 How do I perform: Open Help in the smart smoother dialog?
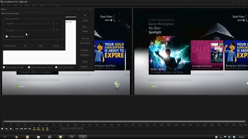point(41,46)
